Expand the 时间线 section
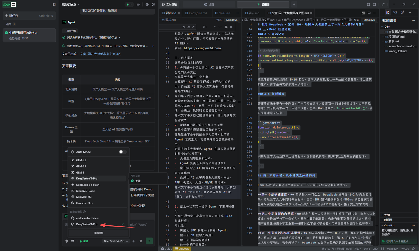Viewport: 419px width, 251px height. point(399,220)
